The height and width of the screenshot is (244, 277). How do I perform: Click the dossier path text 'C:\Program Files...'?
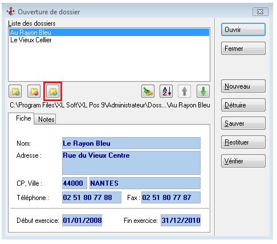(110, 105)
